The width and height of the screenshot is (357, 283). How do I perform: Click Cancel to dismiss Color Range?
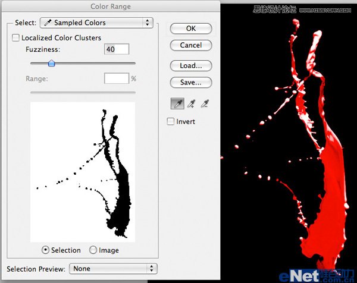(190, 45)
